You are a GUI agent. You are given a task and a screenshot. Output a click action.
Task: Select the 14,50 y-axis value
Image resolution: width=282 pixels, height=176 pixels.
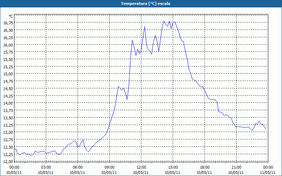pos(8,89)
